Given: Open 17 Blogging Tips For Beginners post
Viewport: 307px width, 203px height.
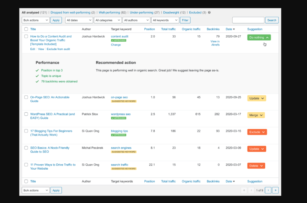Looking at the screenshot, I should tap(51, 133).
